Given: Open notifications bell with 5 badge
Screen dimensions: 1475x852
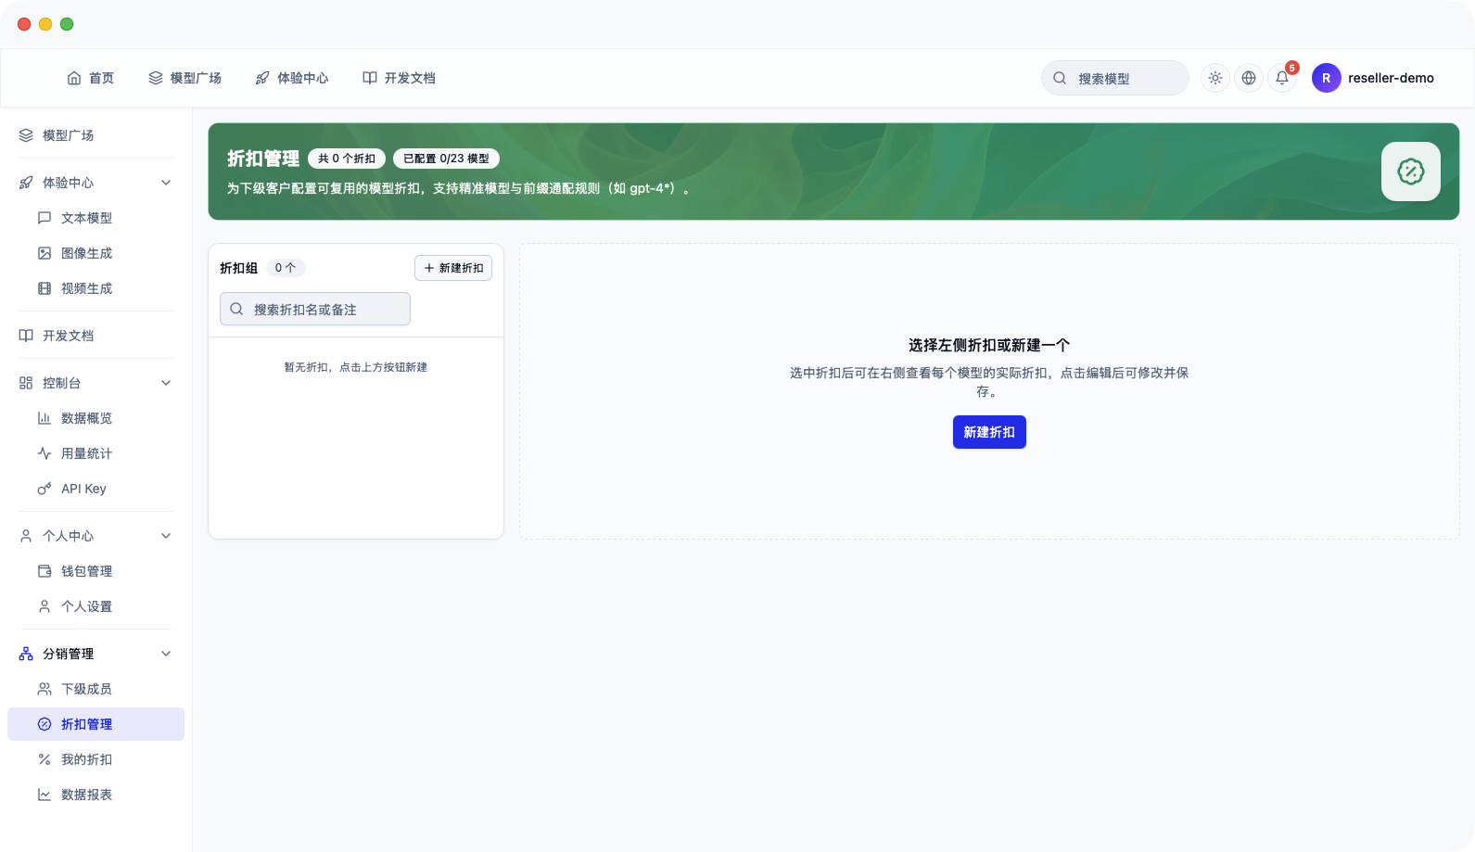Looking at the screenshot, I should click(x=1282, y=78).
